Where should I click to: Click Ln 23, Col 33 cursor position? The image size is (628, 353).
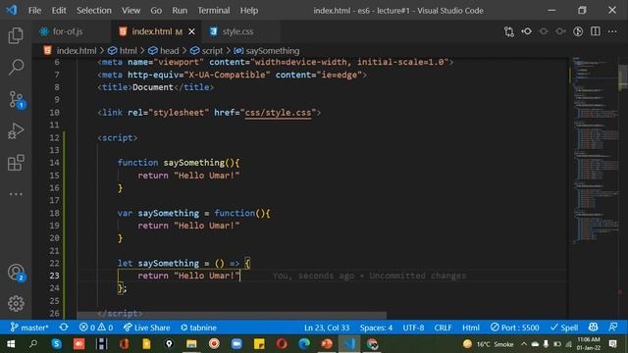click(x=327, y=328)
